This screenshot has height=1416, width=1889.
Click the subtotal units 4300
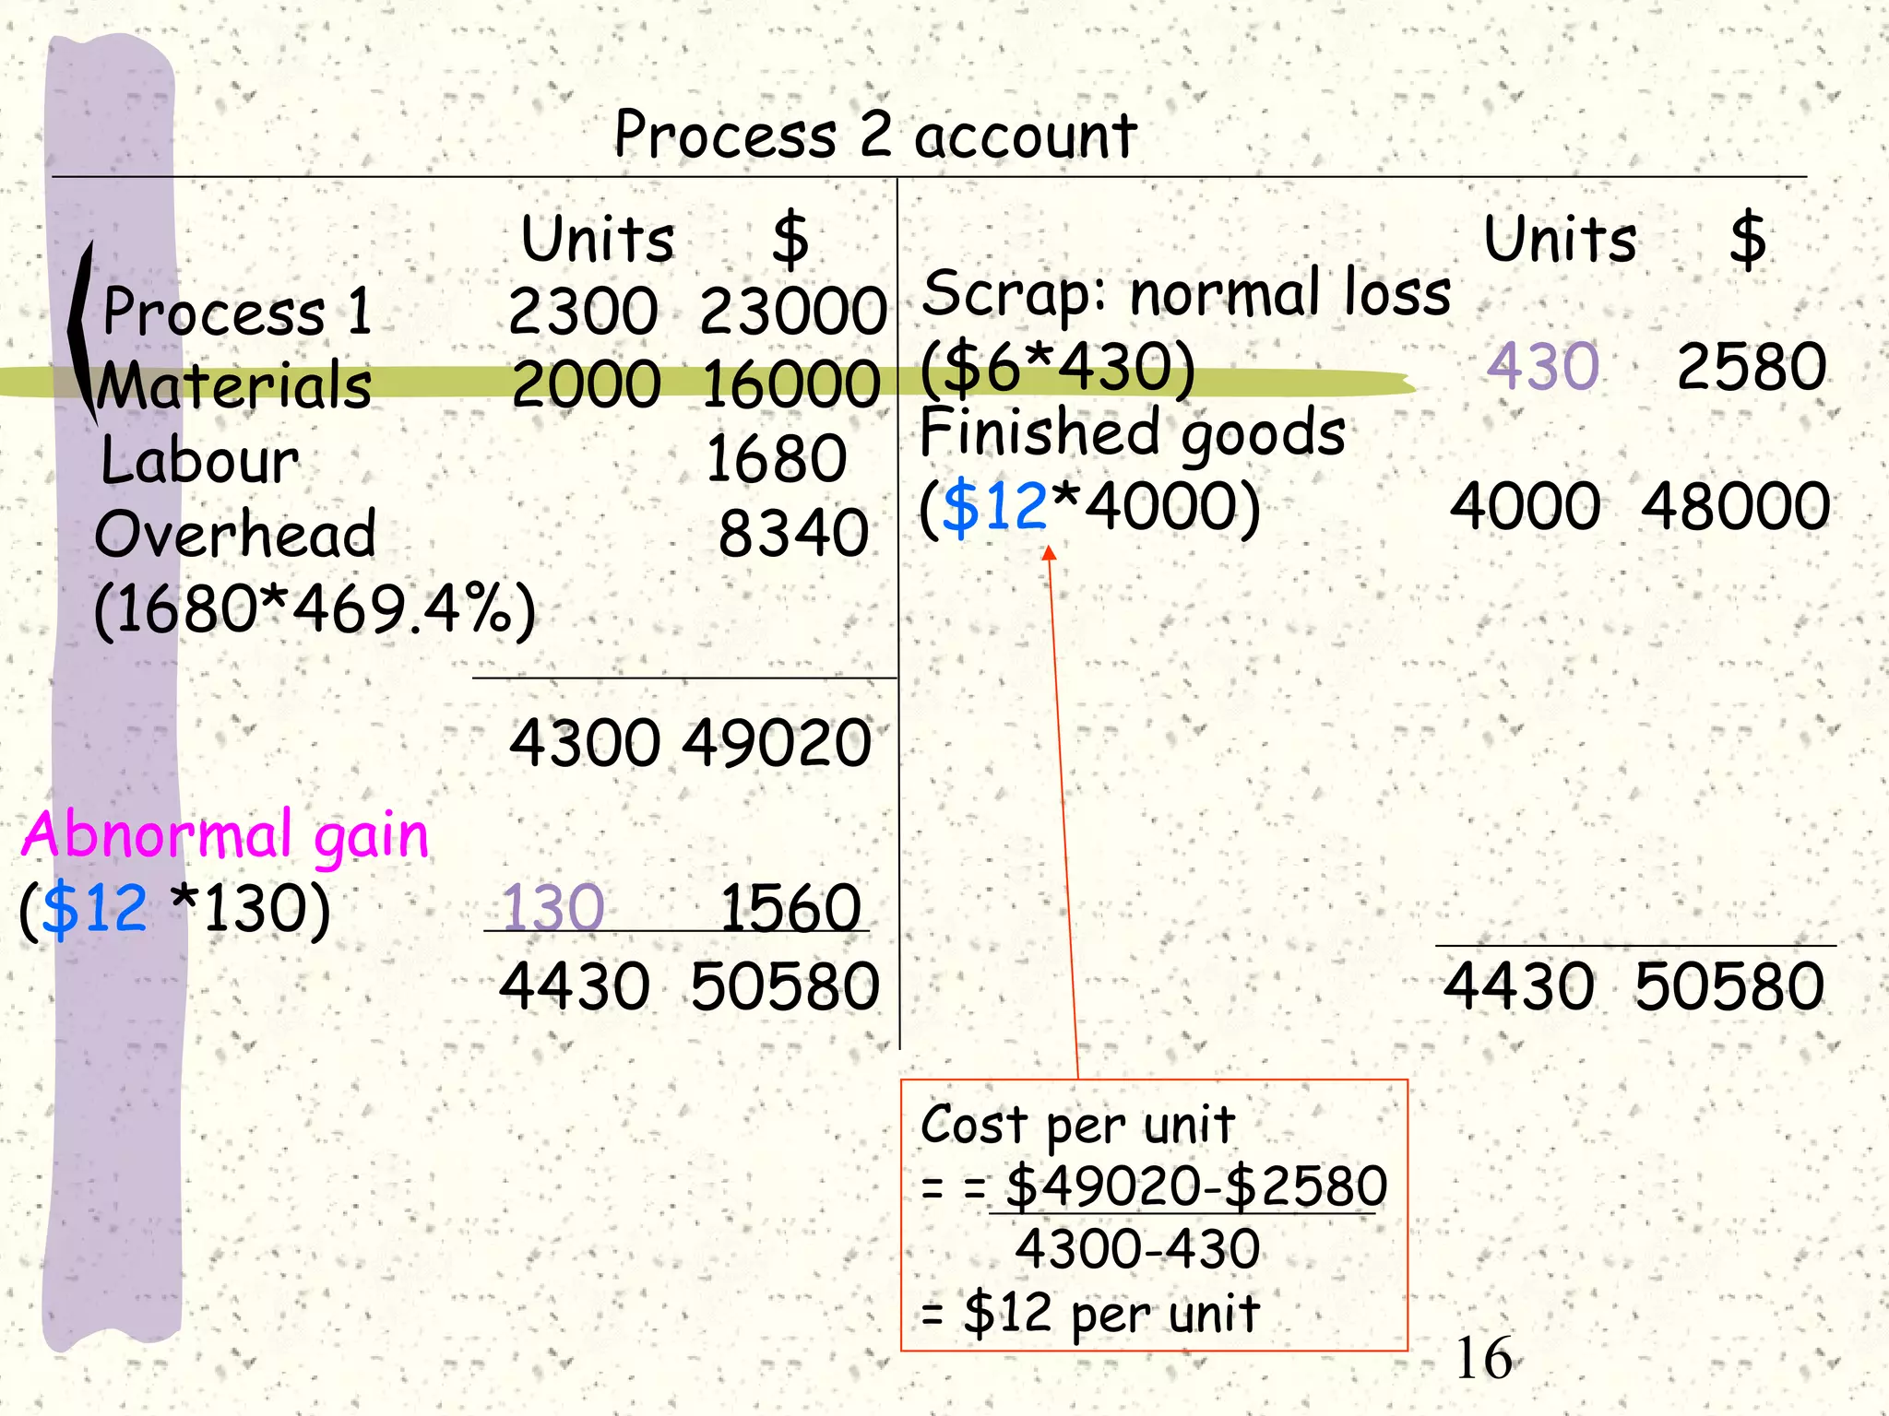click(585, 743)
